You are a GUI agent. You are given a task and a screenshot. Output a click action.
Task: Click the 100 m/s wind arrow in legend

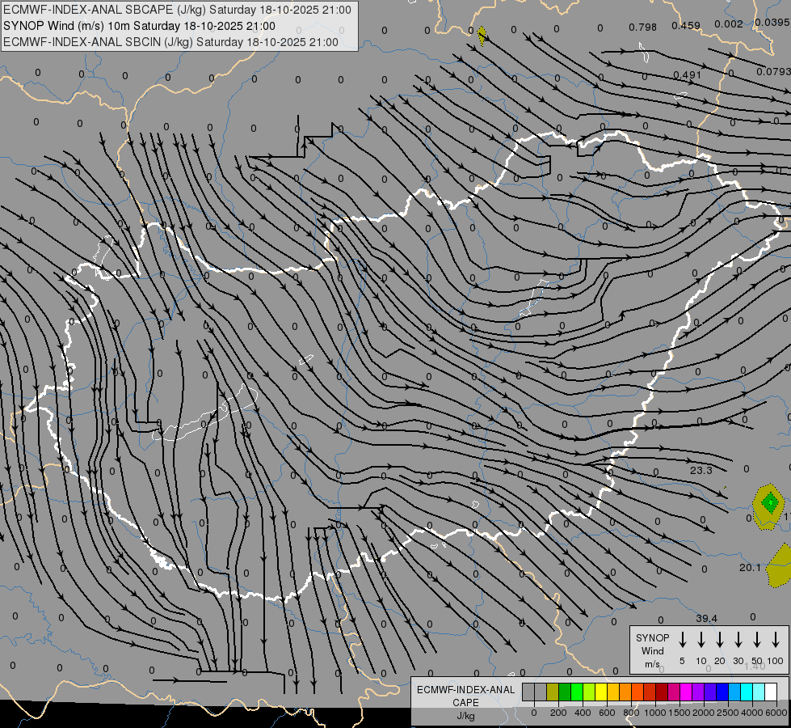pyautogui.click(x=776, y=640)
